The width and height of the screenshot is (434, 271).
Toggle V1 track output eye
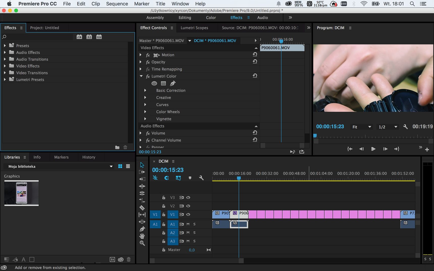(x=188, y=215)
